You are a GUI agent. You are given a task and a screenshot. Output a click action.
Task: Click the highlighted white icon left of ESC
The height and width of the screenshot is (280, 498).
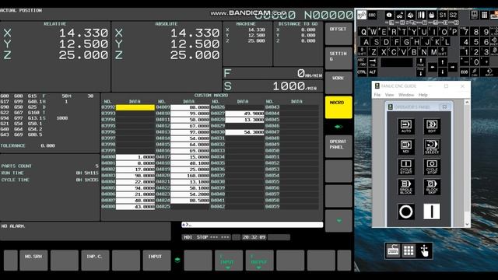pyautogui.click(x=362, y=15)
